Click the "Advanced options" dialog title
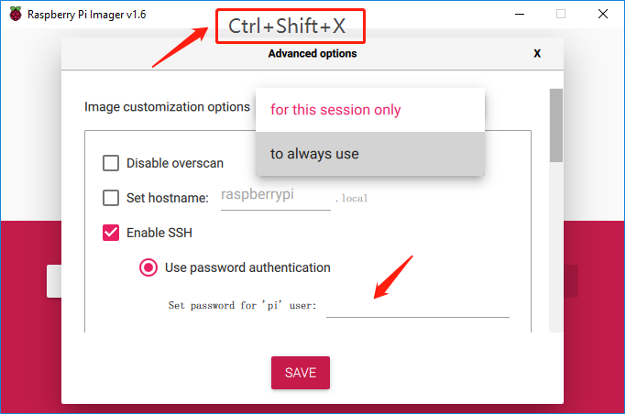This screenshot has width=626, height=414. pyautogui.click(x=313, y=54)
